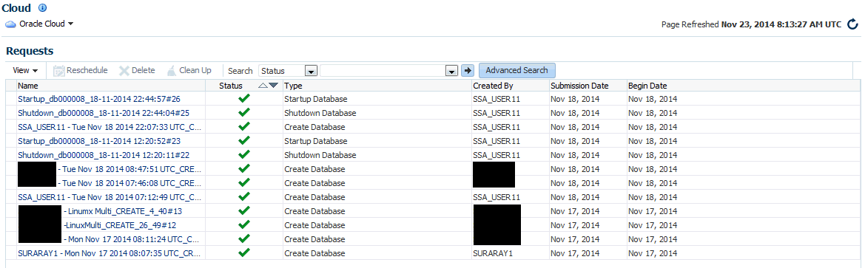Sort Status column ascending with the up triangle
Screen dimensions: 865x268
coord(263,86)
